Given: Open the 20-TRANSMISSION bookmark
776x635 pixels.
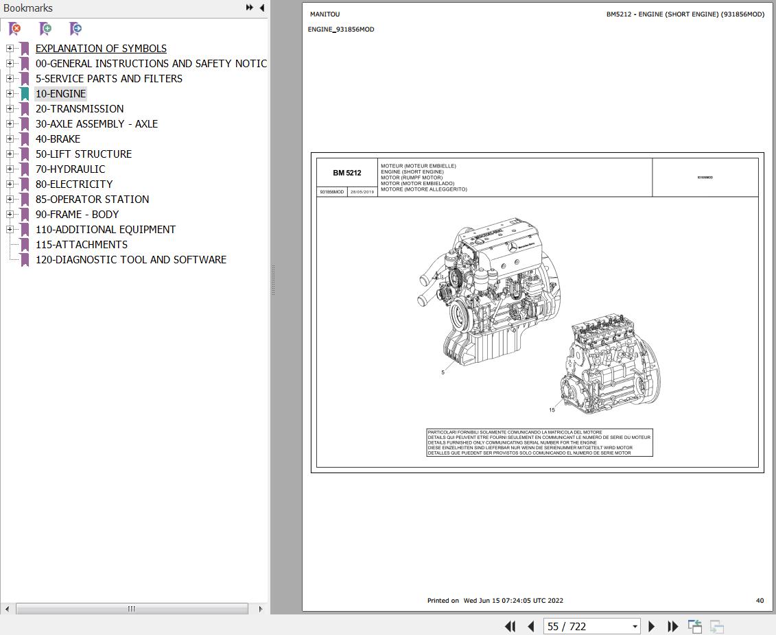Looking at the screenshot, I should 80,109.
